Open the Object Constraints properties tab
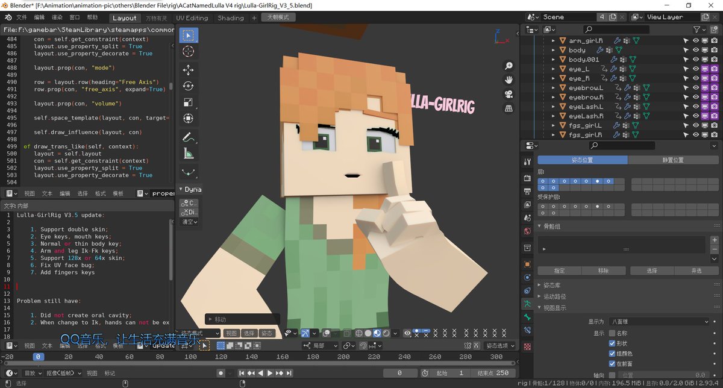 (x=527, y=290)
